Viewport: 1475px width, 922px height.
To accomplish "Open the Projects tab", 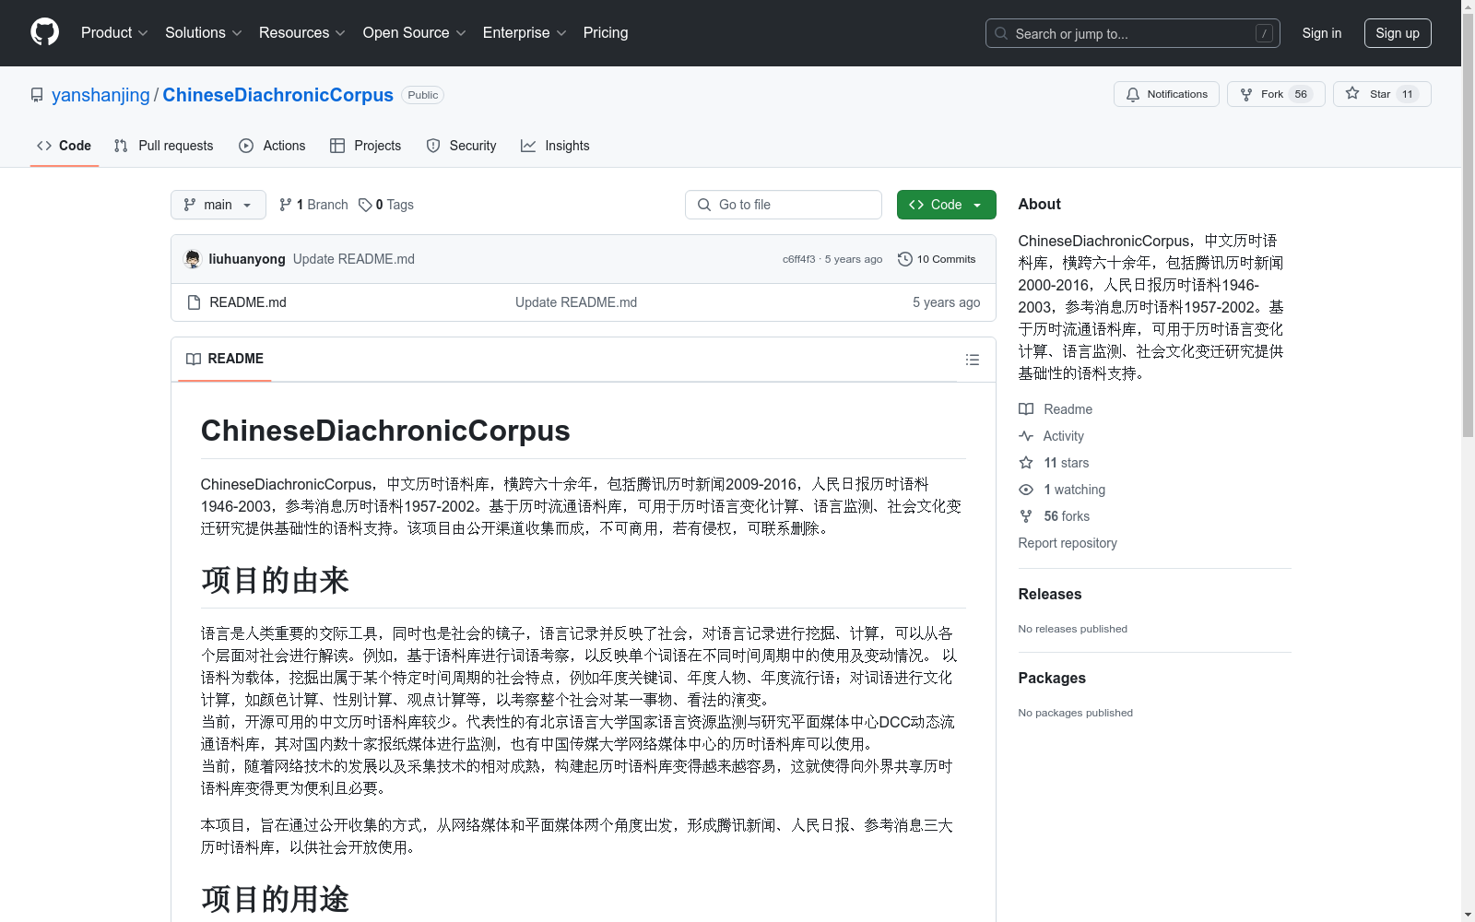I will pyautogui.click(x=366, y=146).
